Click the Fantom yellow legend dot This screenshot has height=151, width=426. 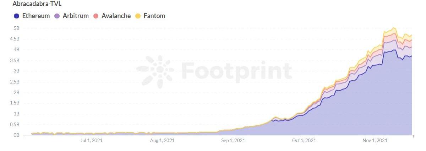click(x=138, y=16)
